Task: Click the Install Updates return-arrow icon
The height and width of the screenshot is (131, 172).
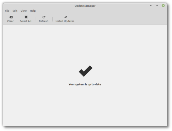Action: point(66,17)
